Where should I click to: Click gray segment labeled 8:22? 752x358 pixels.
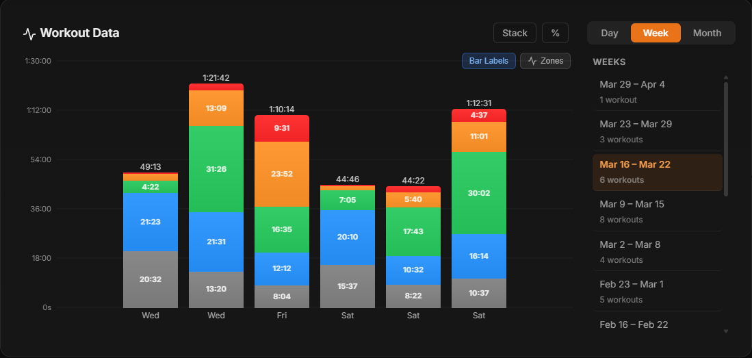[413, 296]
